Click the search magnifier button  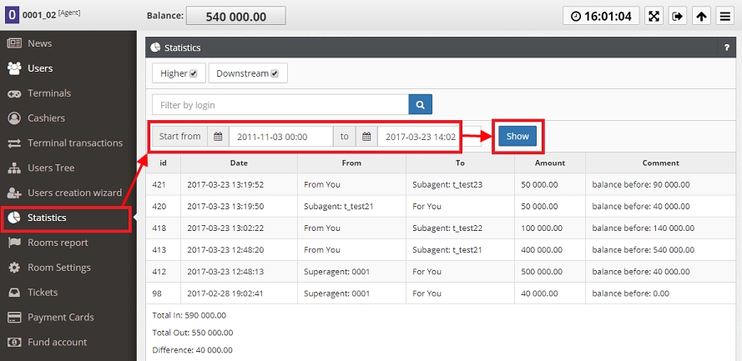tap(420, 105)
